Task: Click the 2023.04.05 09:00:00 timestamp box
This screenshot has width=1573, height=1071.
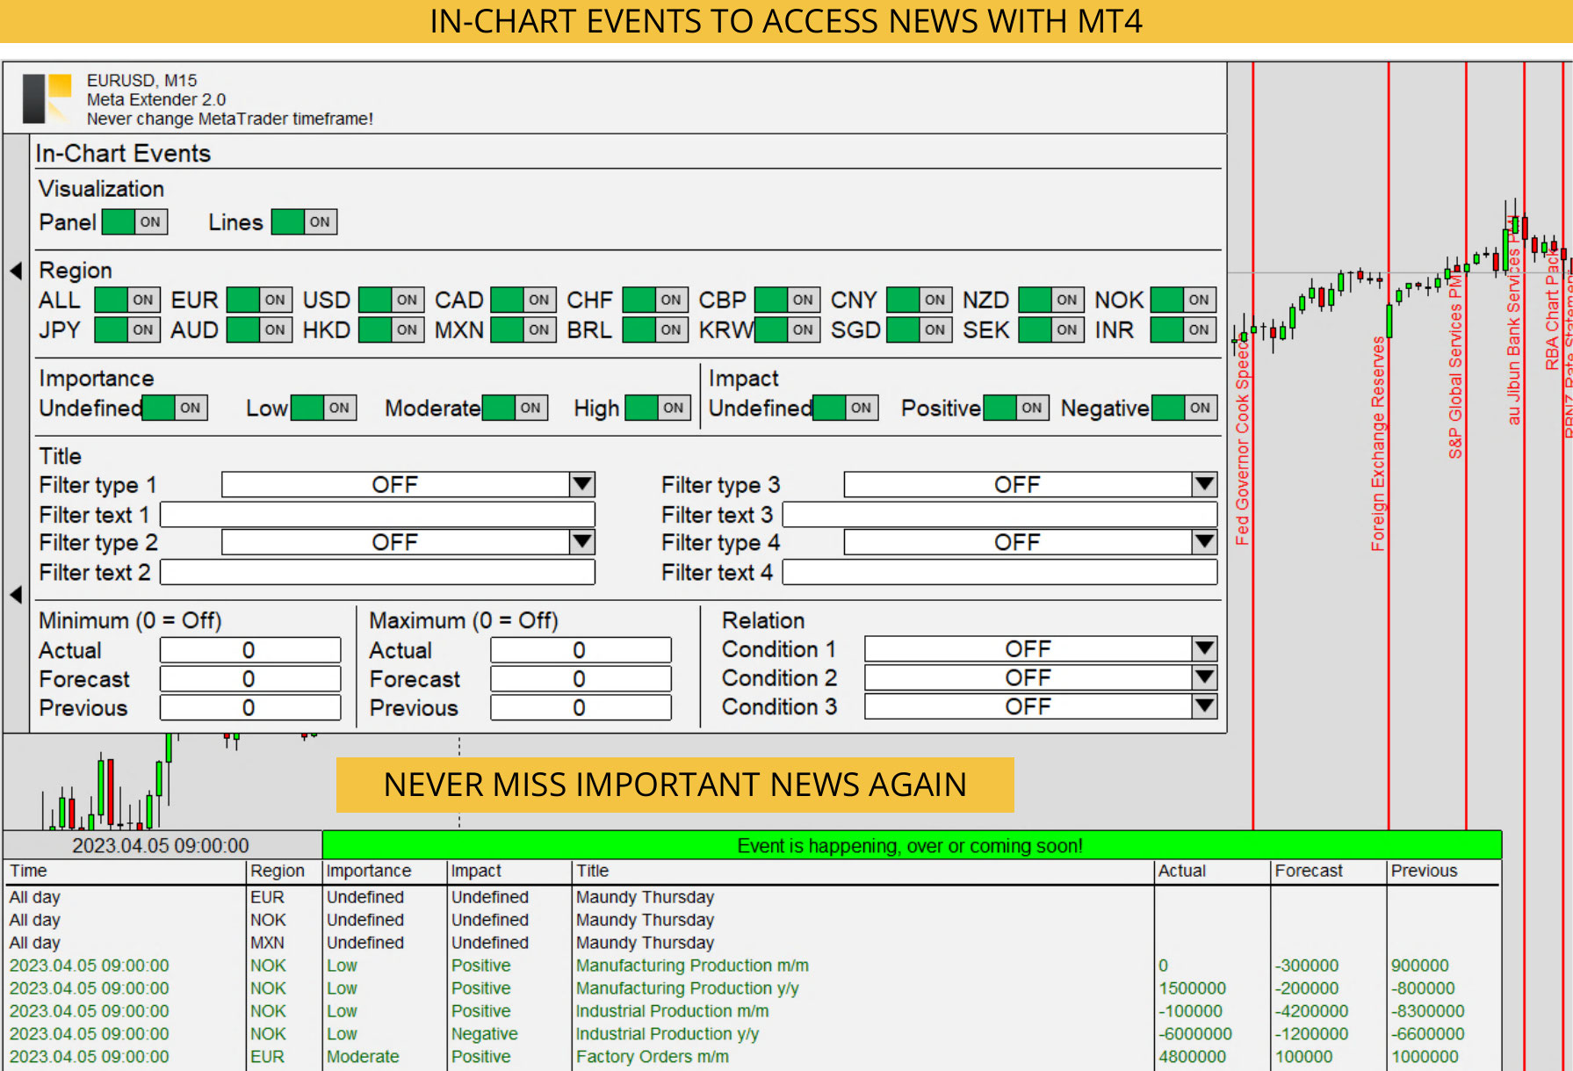Action: [x=162, y=845]
